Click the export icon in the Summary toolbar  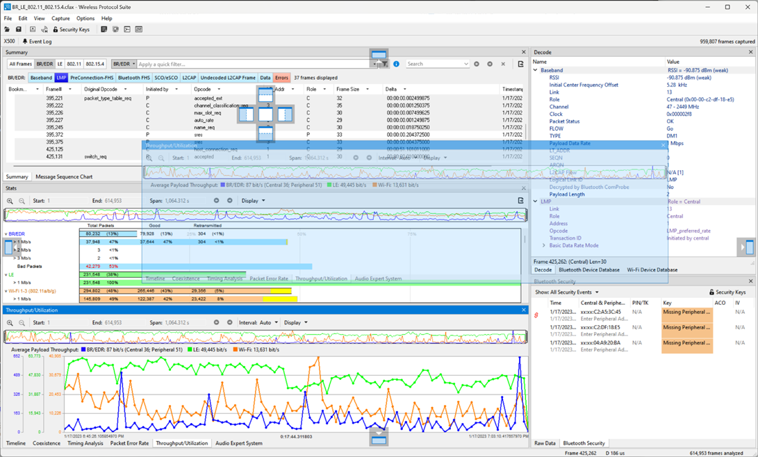pos(520,64)
